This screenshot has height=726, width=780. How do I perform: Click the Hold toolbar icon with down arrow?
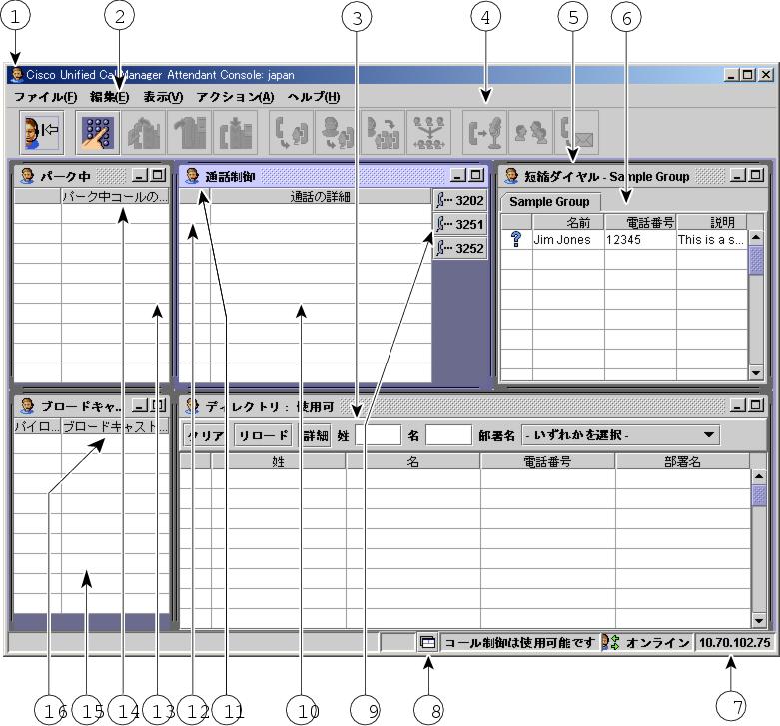(236, 132)
